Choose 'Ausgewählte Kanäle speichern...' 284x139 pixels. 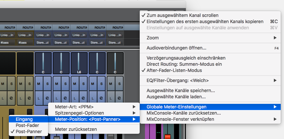[x=210, y=90]
